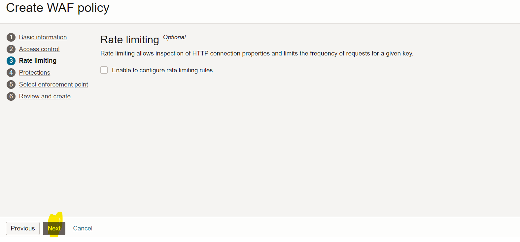Click the Optional label beside the heading
The height and width of the screenshot is (242, 520).
(174, 37)
